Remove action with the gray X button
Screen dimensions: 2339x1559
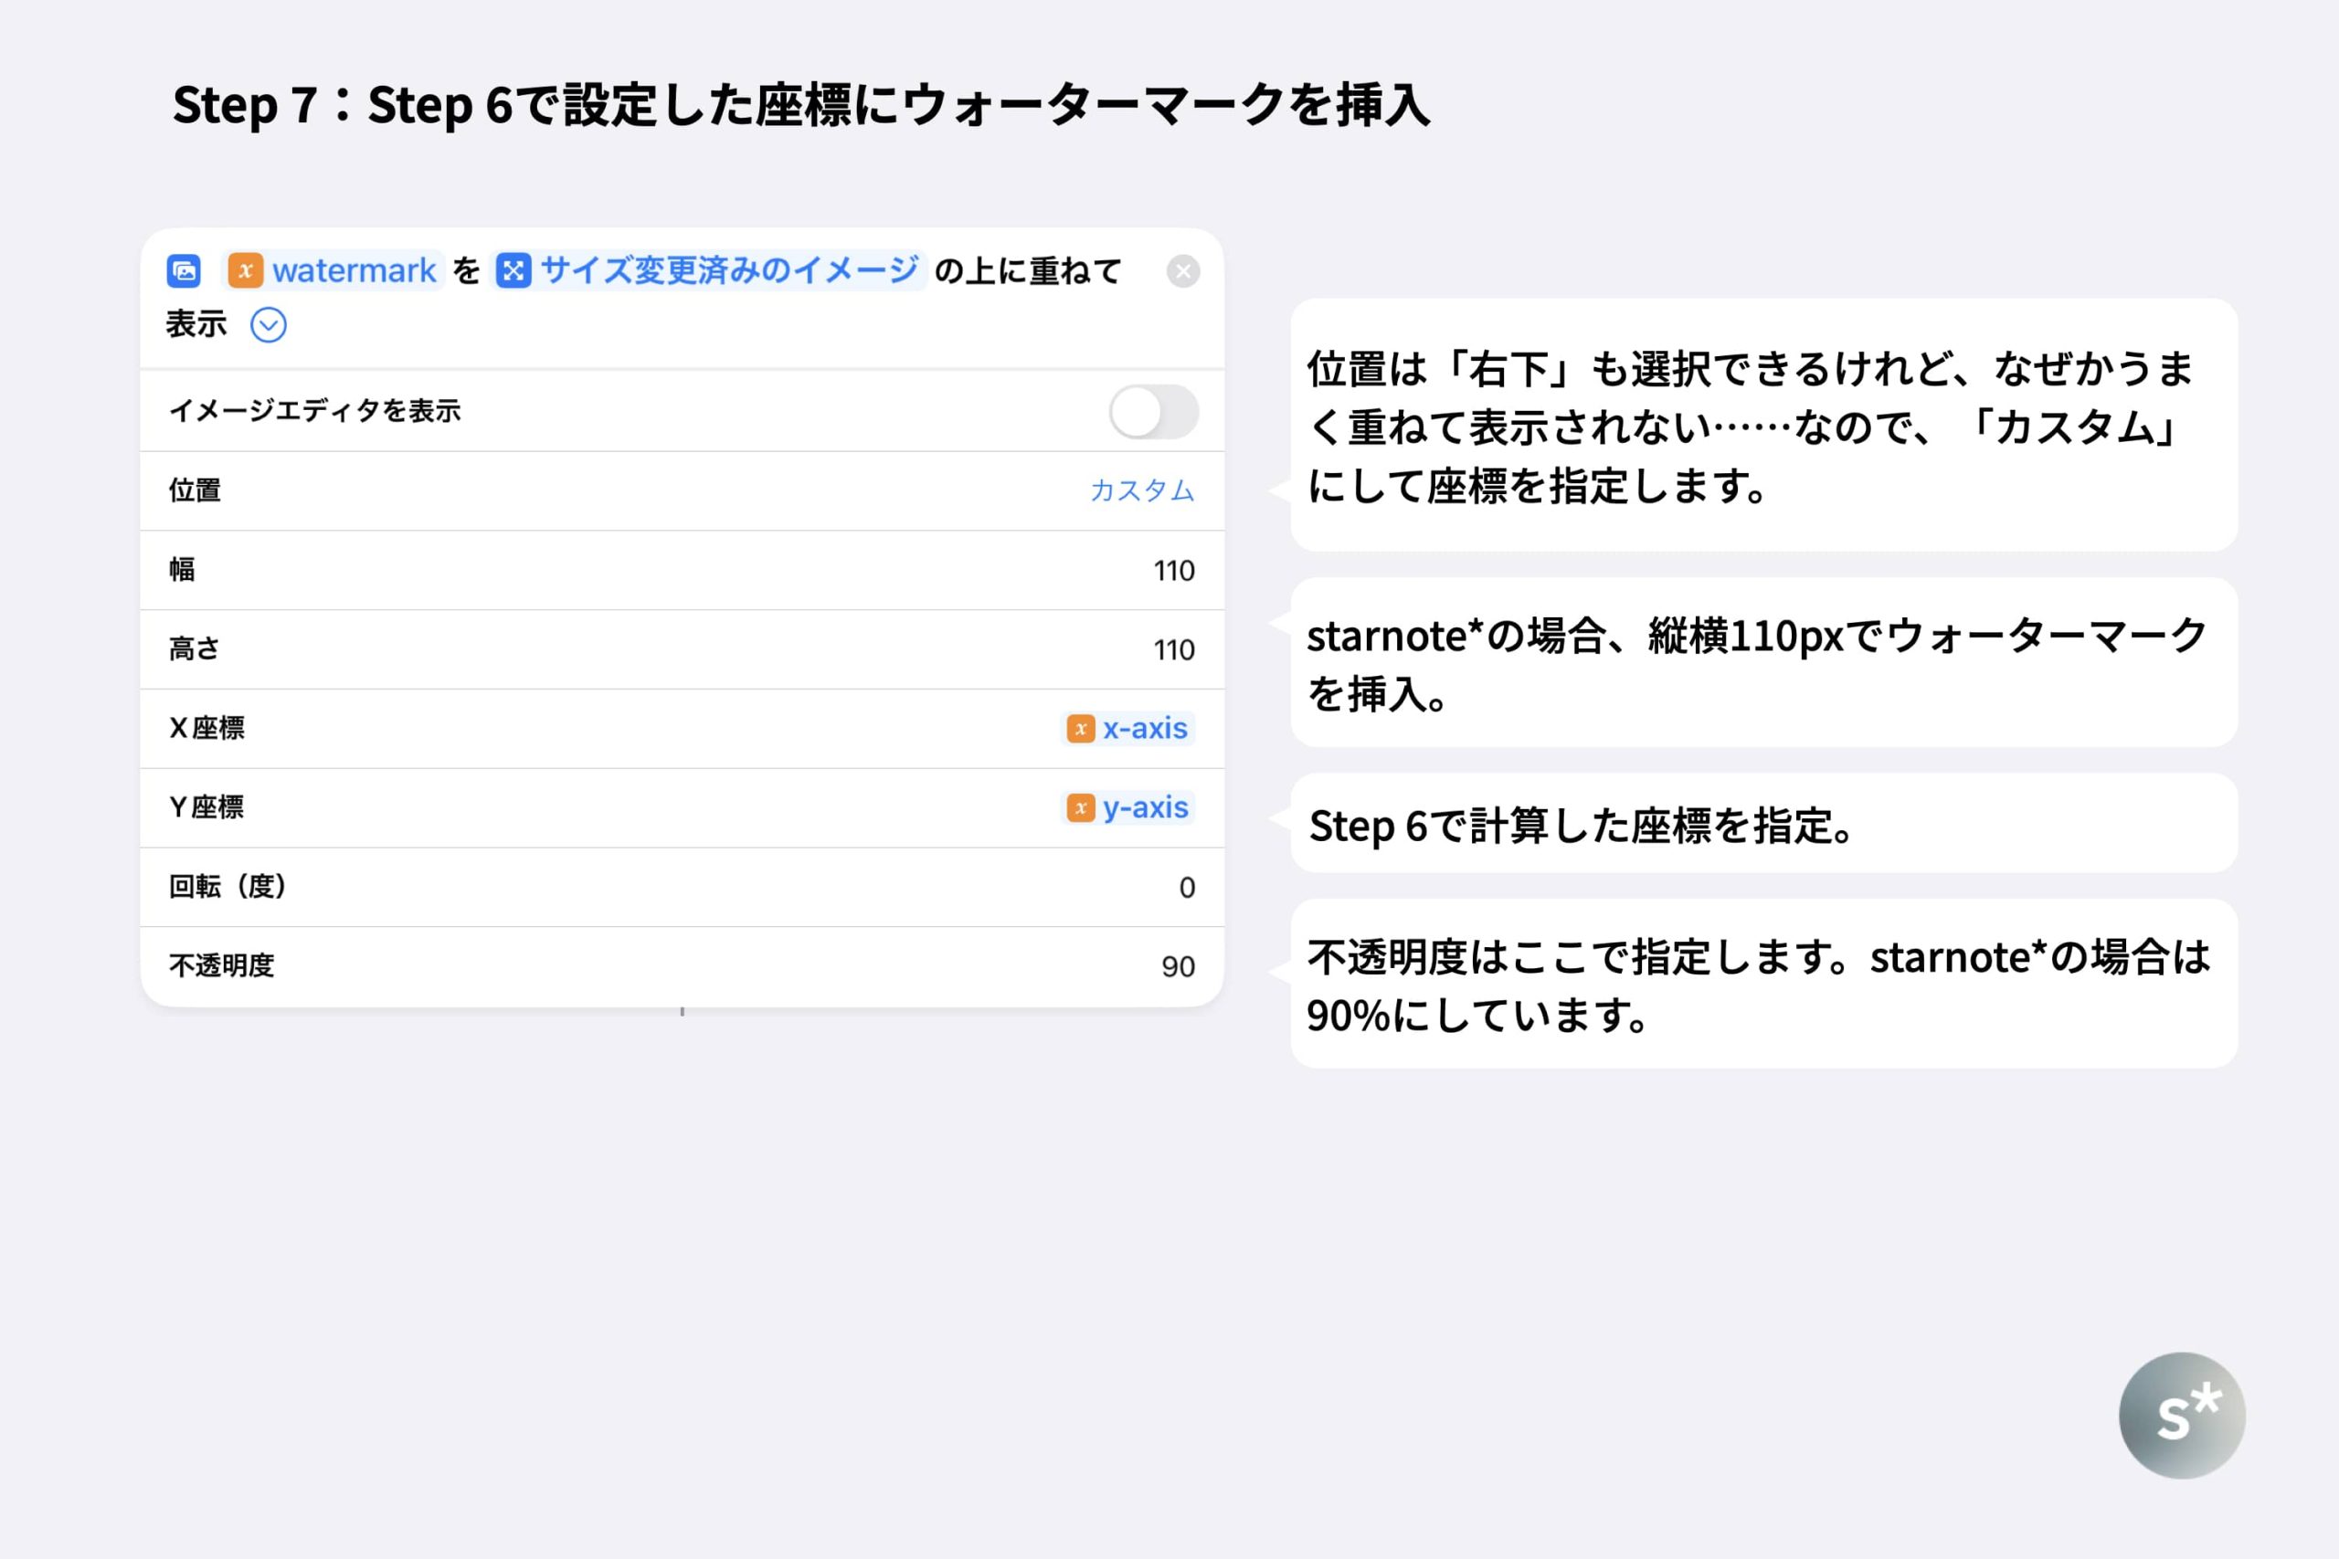click(1182, 271)
